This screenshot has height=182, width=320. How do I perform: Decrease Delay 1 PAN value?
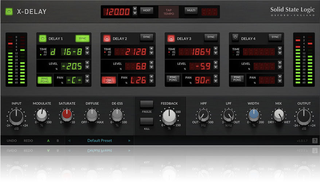[87, 81]
